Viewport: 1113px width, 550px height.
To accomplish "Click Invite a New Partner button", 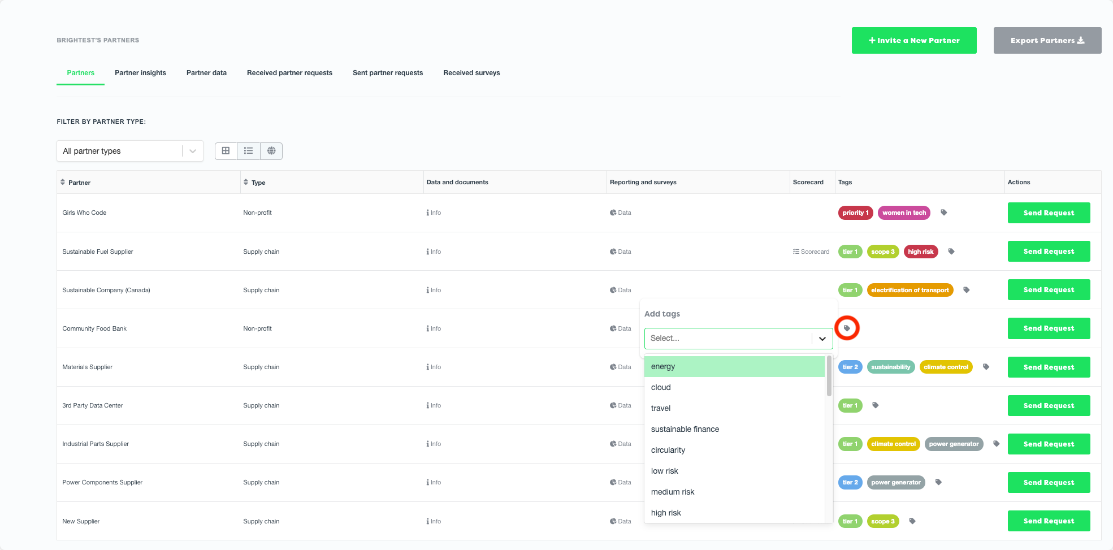I will (913, 41).
